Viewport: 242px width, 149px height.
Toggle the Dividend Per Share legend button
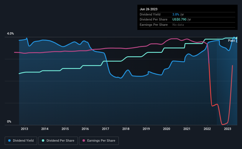point(58,141)
